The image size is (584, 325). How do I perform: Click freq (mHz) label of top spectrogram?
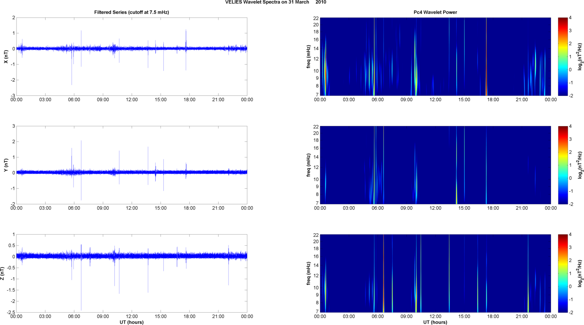(x=308, y=57)
